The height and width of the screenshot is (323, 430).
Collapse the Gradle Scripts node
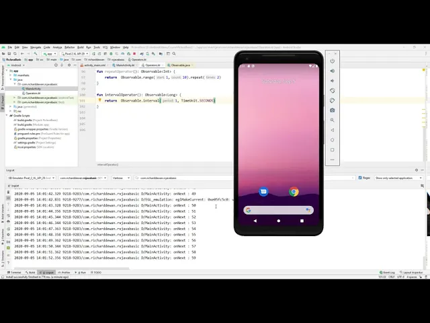tap(7, 116)
